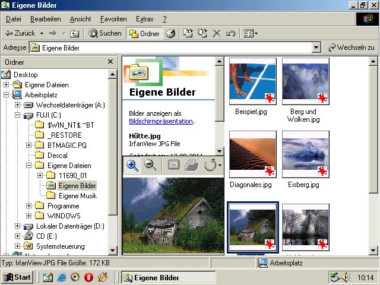Go back with the Zurück button

coord(20,33)
